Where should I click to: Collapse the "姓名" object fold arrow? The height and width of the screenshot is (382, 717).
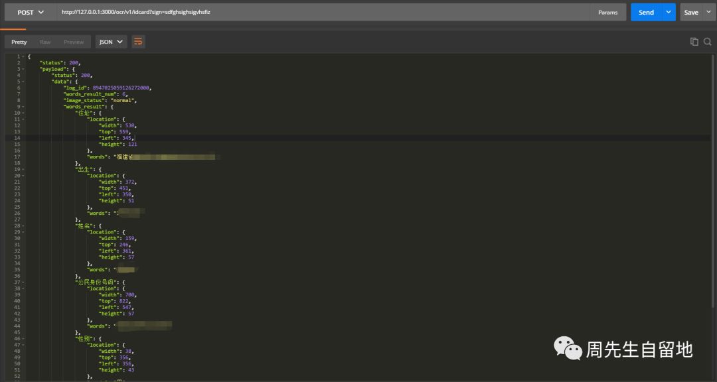(x=23, y=225)
